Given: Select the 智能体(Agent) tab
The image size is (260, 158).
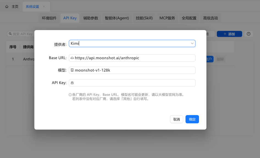Looking at the screenshot, I should (117, 18).
